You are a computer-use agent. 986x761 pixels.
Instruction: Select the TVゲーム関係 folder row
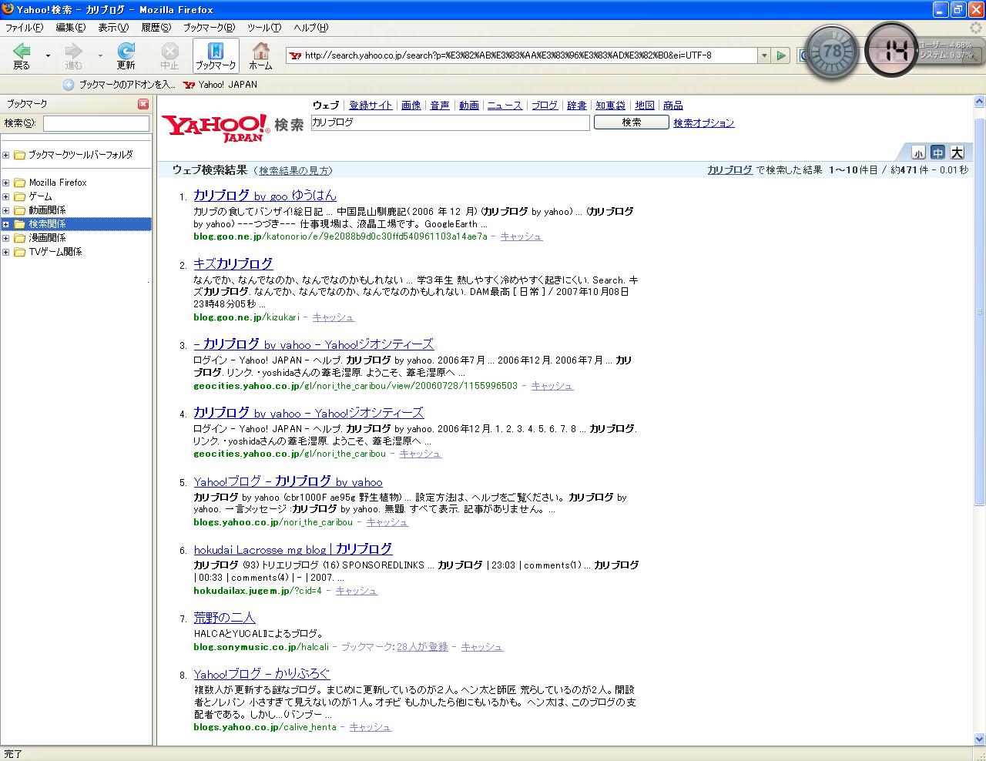click(x=76, y=252)
